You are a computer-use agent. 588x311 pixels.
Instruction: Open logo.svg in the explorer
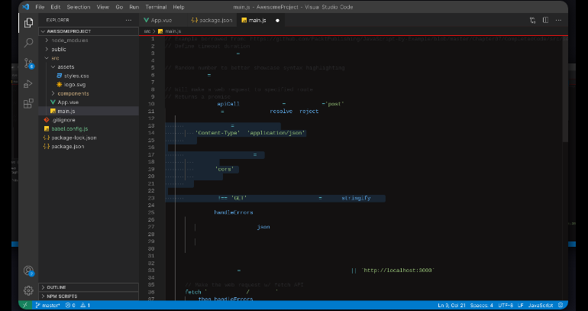pos(89,84)
